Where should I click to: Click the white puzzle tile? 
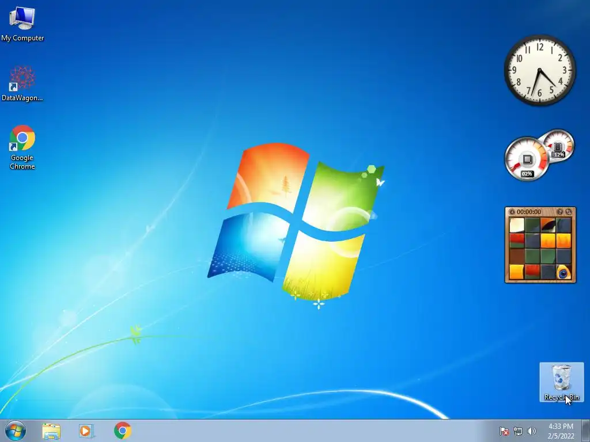517,225
